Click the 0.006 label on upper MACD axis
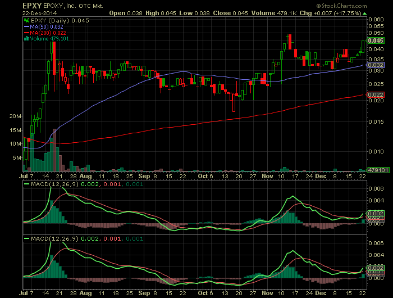The width and height of the screenshot is (393, 298). coord(376,189)
